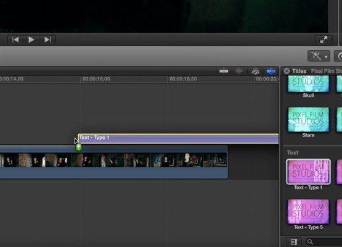Open the magic wand enhancements menu
This screenshot has height=247, width=342.
pos(319,56)
